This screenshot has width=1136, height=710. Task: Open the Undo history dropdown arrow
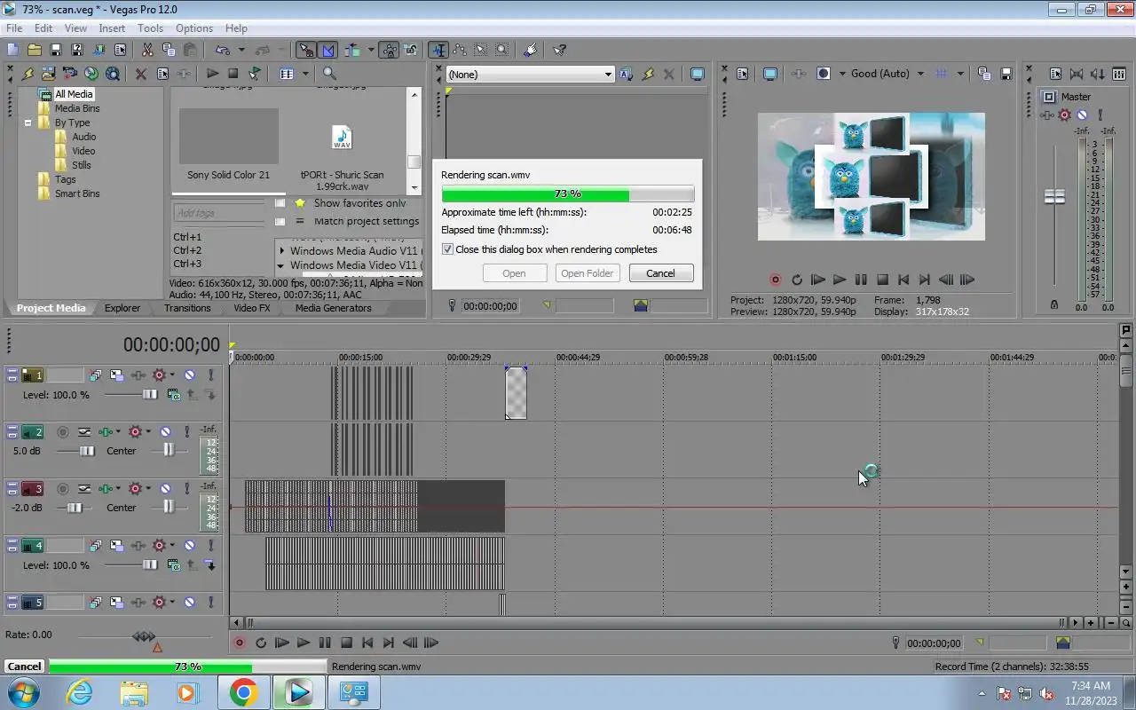click(241, 50)
